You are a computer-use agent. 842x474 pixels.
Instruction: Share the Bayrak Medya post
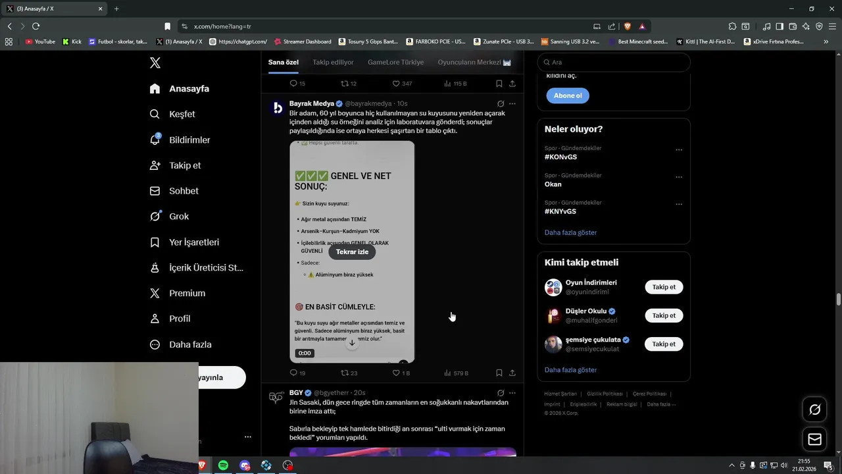(512, 373)
